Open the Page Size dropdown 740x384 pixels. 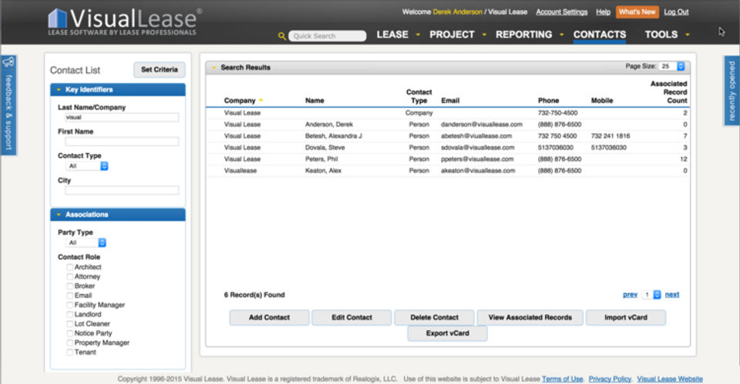click(672, 66)
